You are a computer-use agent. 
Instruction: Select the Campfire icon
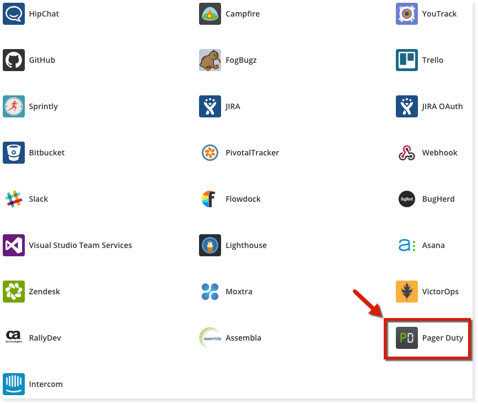(x=210, y=14)
